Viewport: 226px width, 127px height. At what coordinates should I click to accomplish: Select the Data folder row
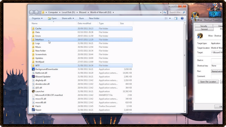[82, 32]
